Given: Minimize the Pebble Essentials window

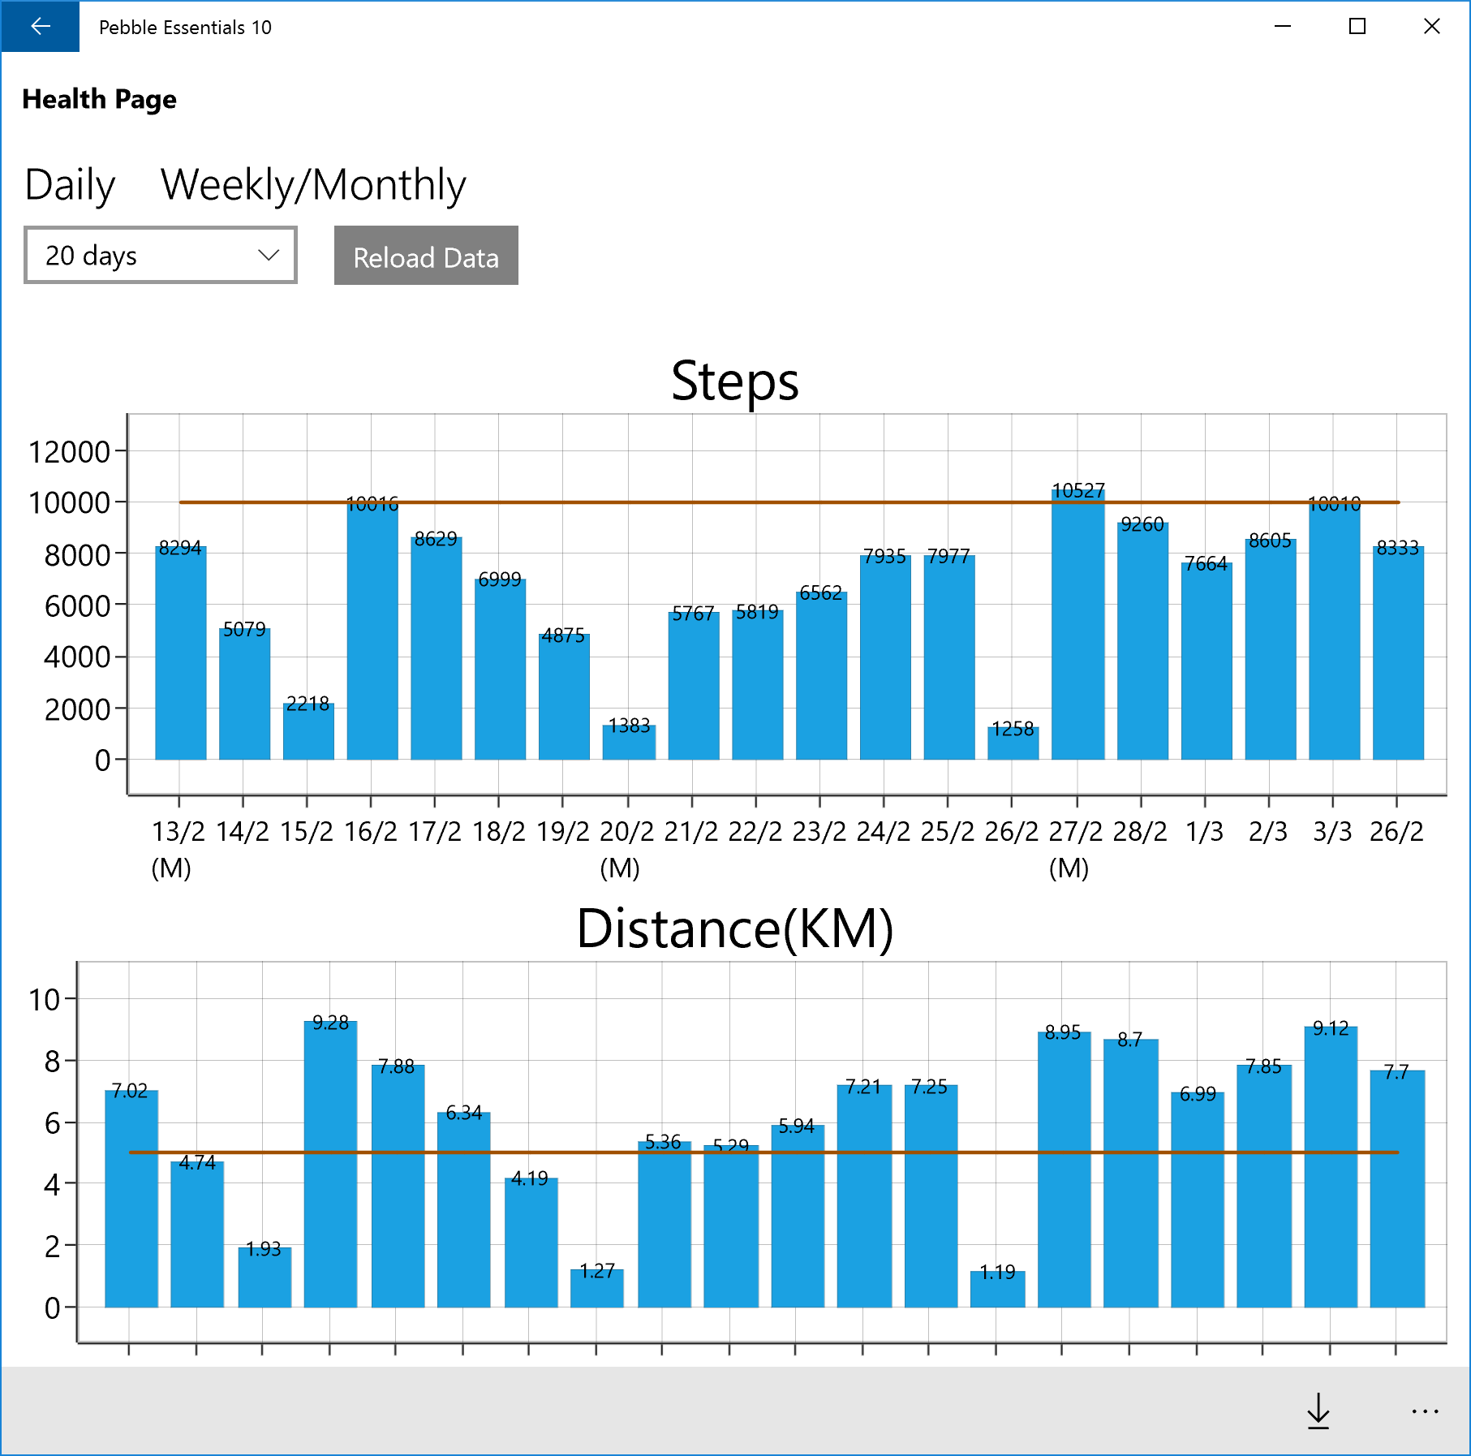Looking at the screenshot, I should tap(1283, 26).
